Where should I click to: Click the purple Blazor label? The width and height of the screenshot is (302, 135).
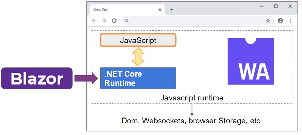coord(37,78)
